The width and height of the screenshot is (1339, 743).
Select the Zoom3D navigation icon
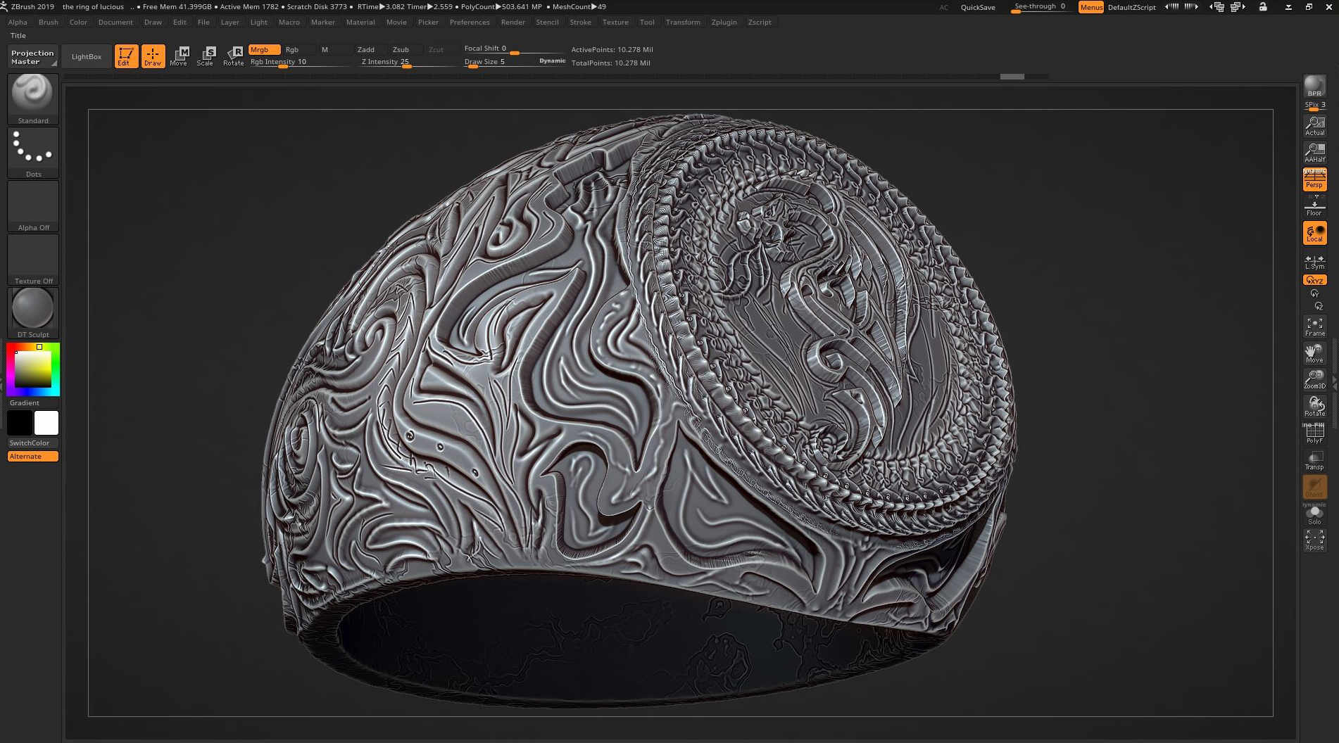pos(1314,380)
